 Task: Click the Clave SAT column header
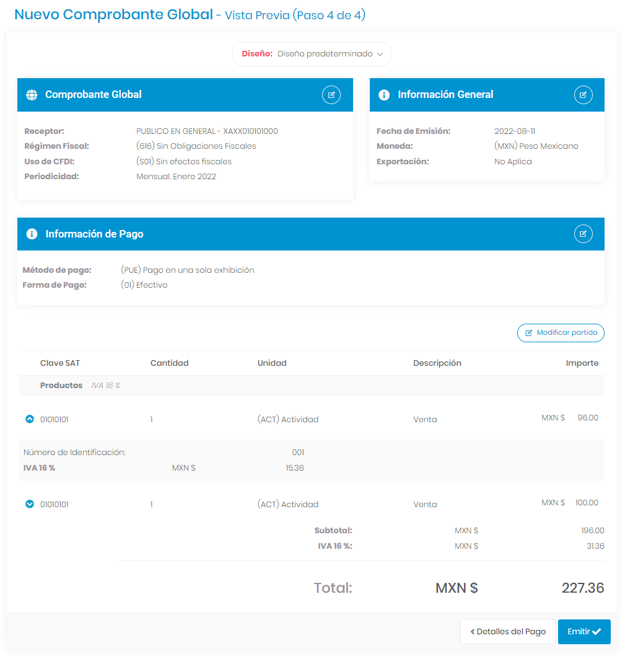pos(60,363)
